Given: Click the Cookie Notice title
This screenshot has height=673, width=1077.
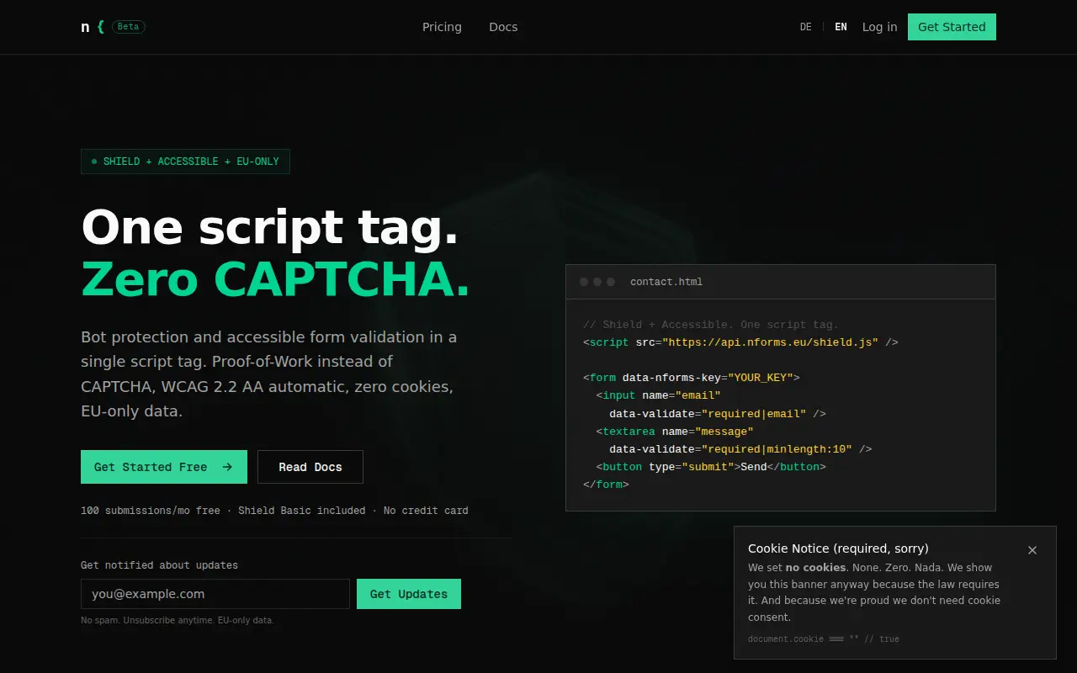Looking at the screenshot, I should (x=838, y=548).
